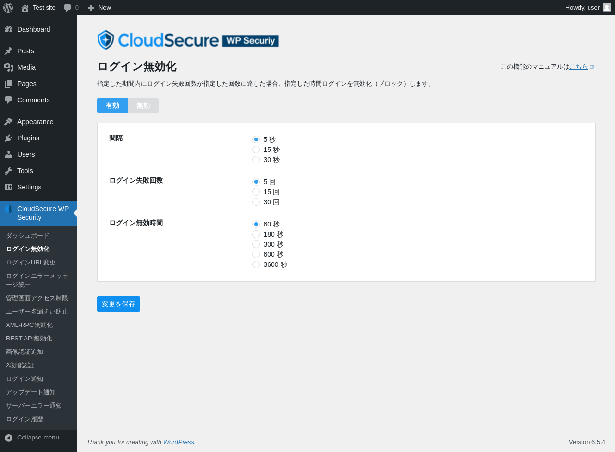The image size is (615, 452).
Task: Open 管理画面アクセス制限 submenu item
Action: [x=38, y=298]
